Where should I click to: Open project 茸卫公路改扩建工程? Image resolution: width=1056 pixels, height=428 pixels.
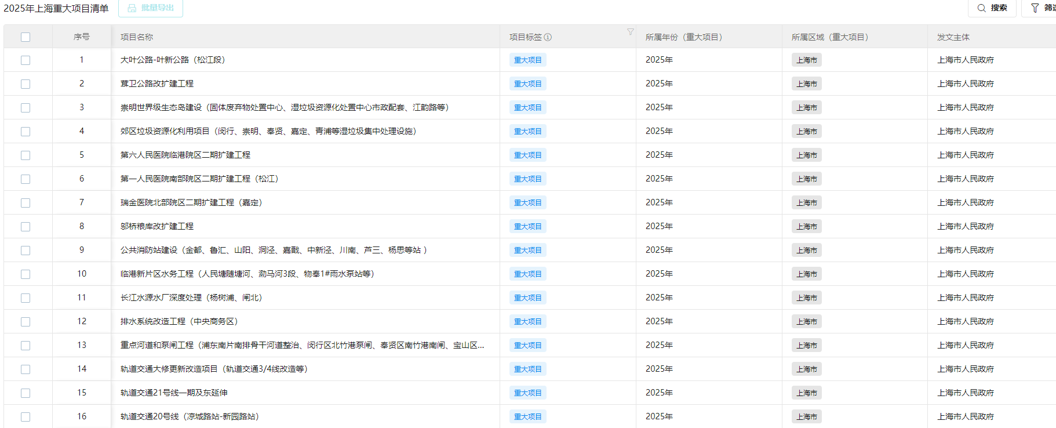tap(157, 84)
